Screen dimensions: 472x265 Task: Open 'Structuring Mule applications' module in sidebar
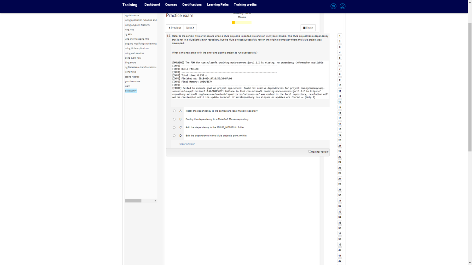tap(137, 48)
